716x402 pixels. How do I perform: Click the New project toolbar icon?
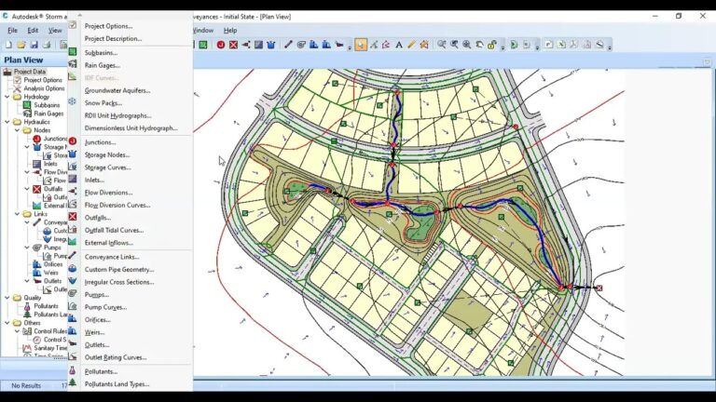click(x=8, y=45)
